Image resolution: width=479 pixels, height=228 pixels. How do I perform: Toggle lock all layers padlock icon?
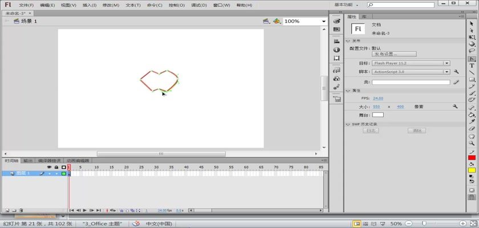[56, 167]
